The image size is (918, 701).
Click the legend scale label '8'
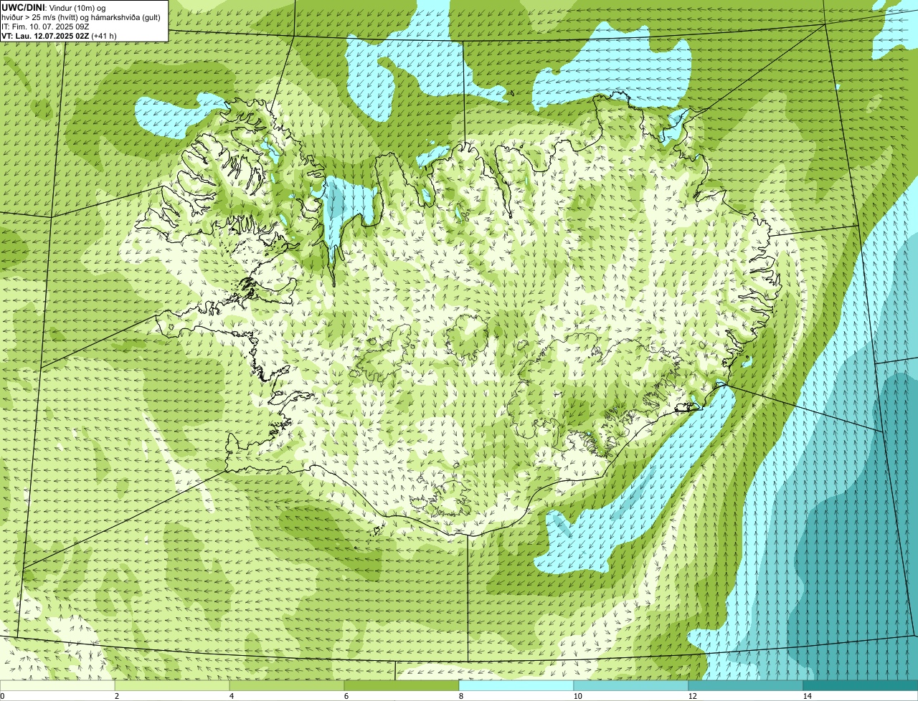461,696
